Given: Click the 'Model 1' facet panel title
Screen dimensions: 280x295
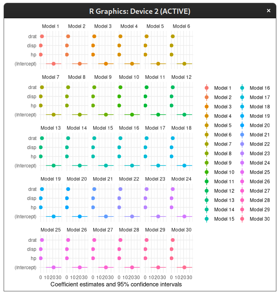Looking at the screenshot, I should click(51, 26).
